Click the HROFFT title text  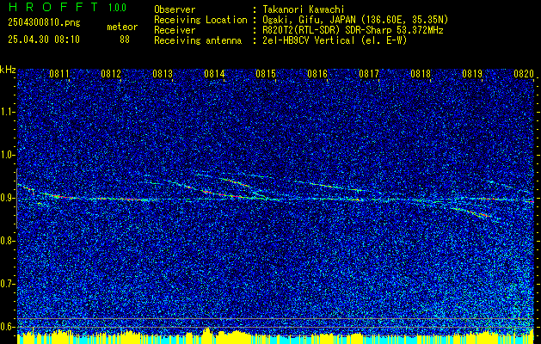[54, 7]
